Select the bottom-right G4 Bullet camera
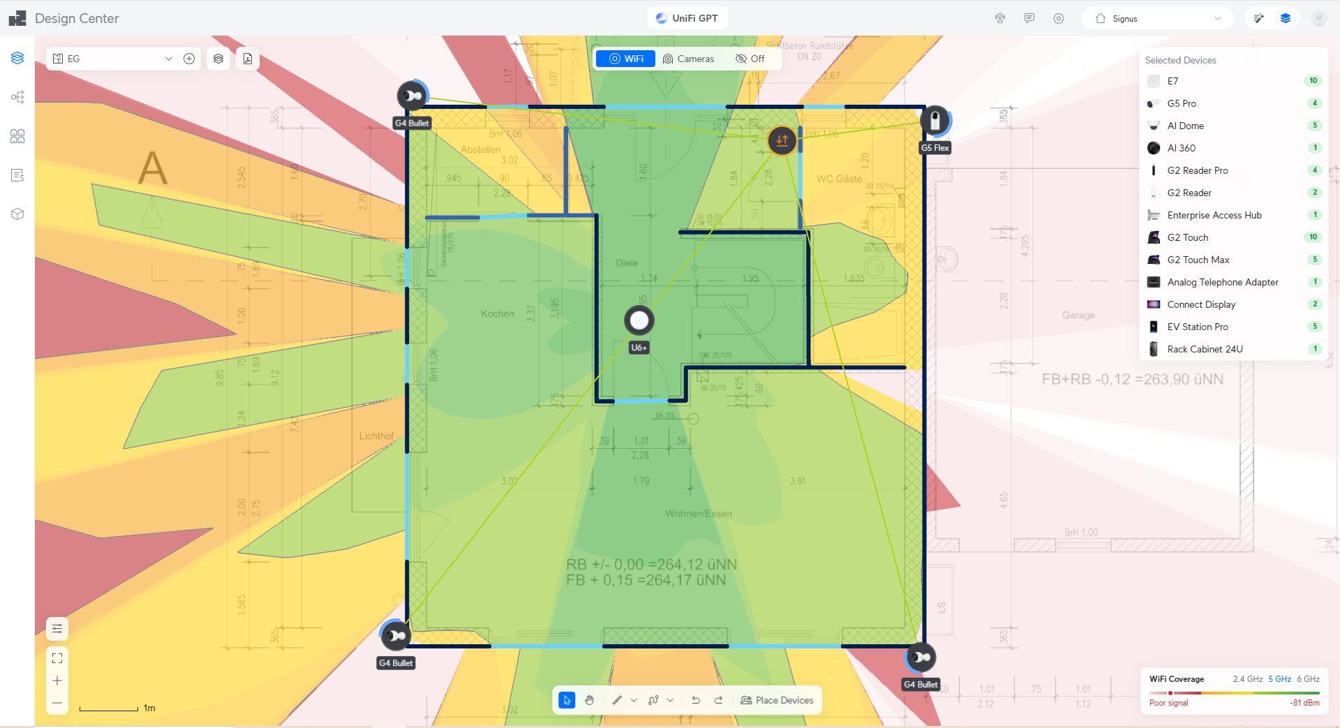The image size is (1340, 728). (921, 658)
